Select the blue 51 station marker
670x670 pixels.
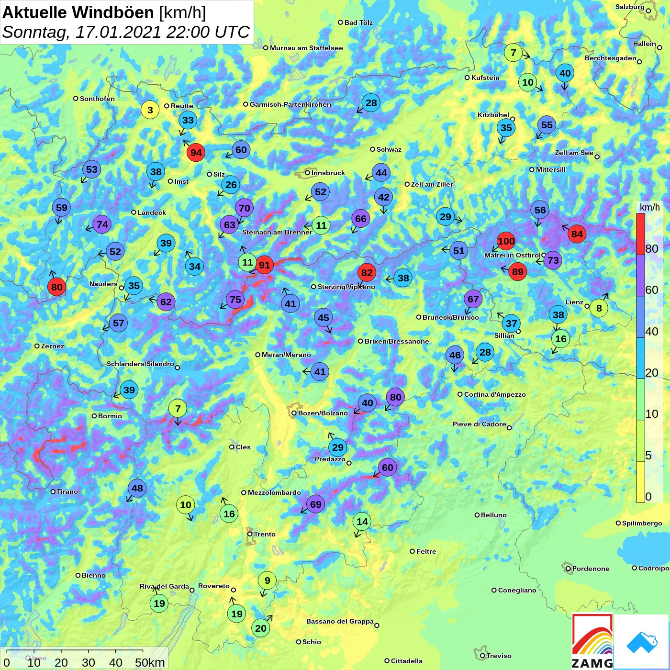pyautogui.click(x=459, y=251)
